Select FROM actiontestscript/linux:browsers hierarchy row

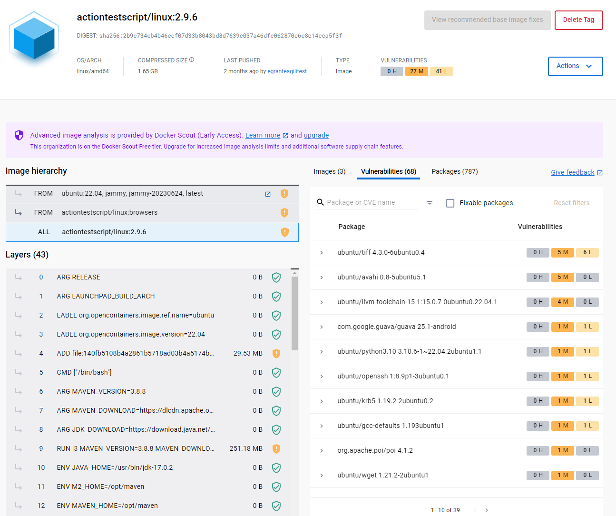point(152,213)
